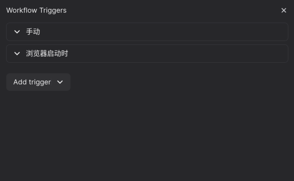Close the Workflow Triggers panel
The width and height of the screenshot is (294, 181).
284,10
